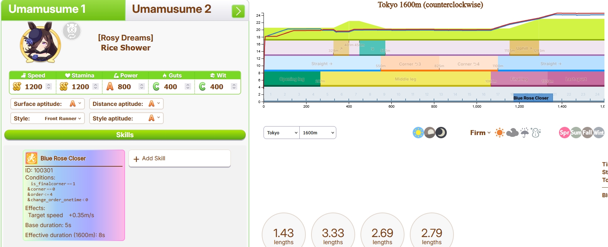Click the Middle leg phase segment
Screen dimensions: 608x247
[x=406, y=79]
